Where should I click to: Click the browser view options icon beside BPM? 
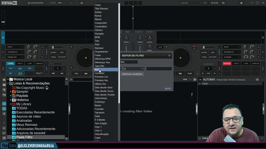[x=195, y=79]
